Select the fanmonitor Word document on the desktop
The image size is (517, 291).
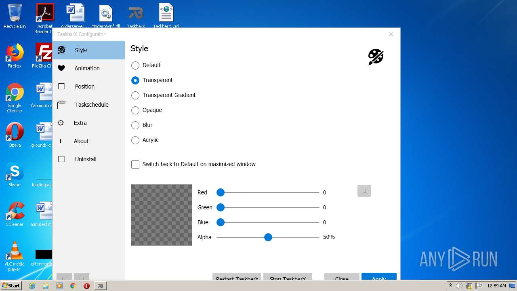(42, 95)
